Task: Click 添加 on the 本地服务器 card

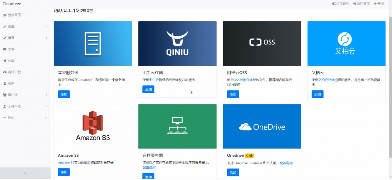Action: 64,94
